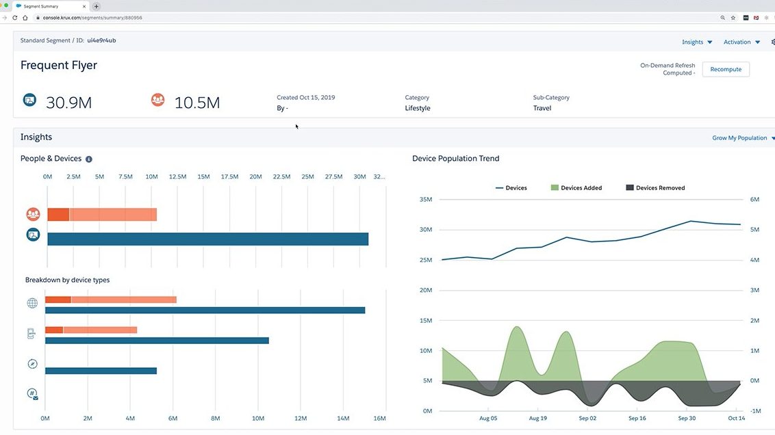Click the browser reload icon
This screenshot has height=435, width=775.
15,18
